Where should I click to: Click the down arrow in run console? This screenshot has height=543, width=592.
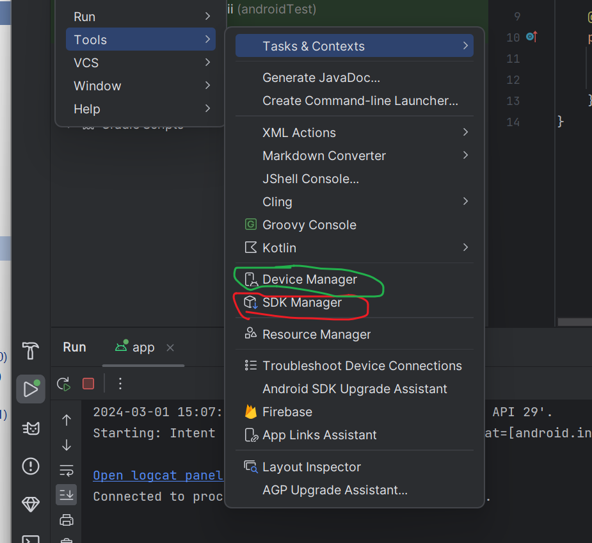67,445
